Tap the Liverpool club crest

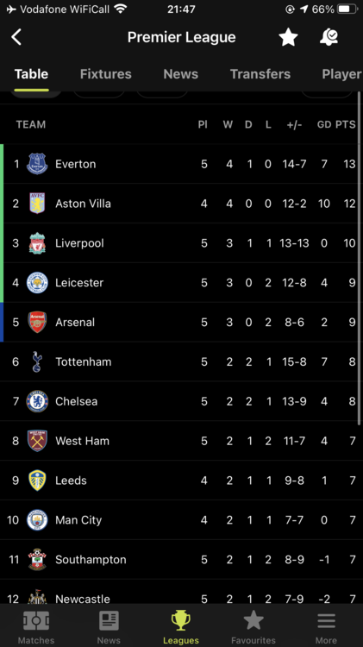(x=37, y=243)
